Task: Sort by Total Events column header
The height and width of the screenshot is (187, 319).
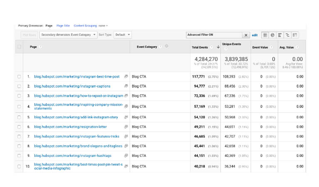Action: [200, 47]
